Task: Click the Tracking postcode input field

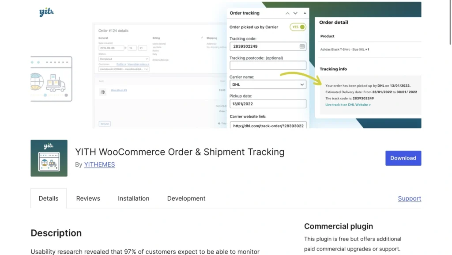Action: coord(267,65)
